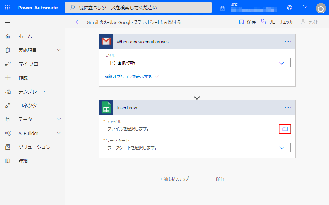329x205 pixels.
Task: Click the resource search box
Action: 138,8
